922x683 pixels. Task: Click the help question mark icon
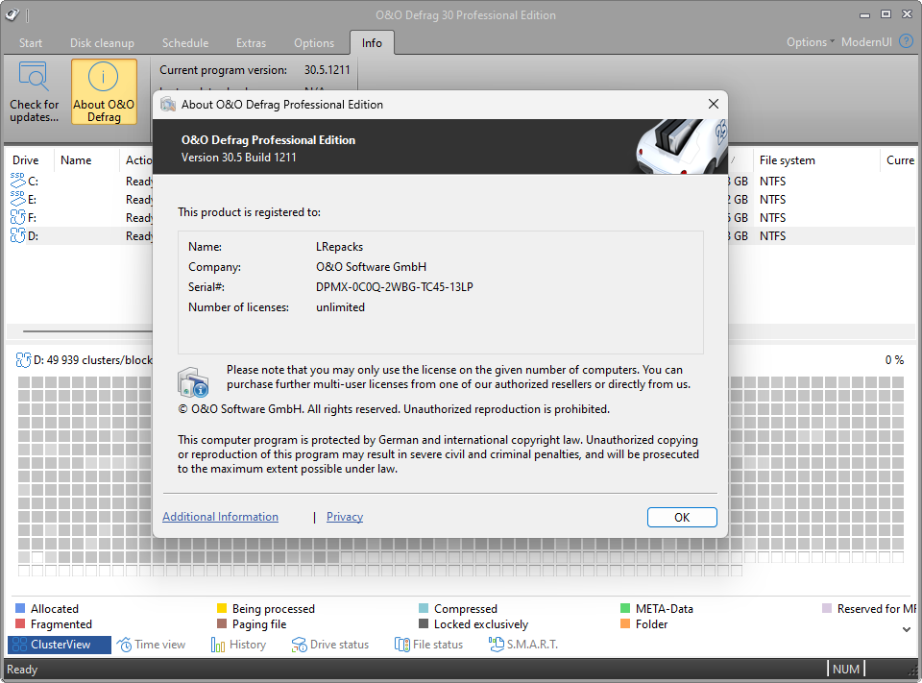pyautogui.click(x=906, y=41)
